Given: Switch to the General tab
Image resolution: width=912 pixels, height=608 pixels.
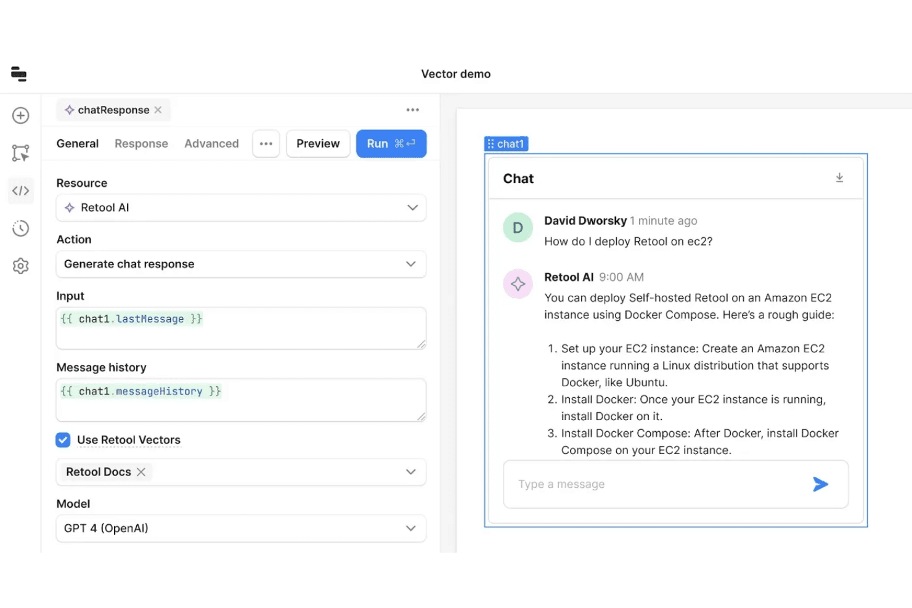Looking at the screenshot, I should 77,144.
